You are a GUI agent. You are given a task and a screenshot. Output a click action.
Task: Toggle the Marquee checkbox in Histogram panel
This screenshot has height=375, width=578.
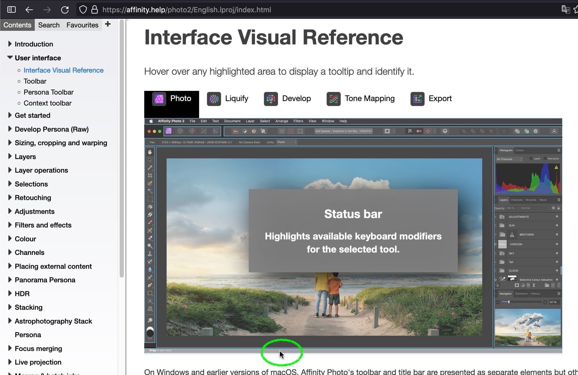point(545,159)
